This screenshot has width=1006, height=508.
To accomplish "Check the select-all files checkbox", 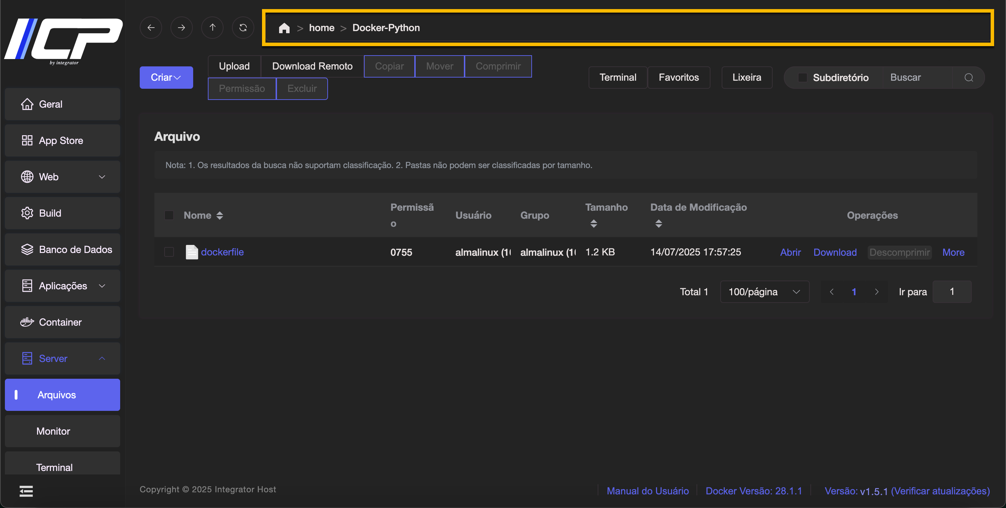I will click(x=169, y=216).
